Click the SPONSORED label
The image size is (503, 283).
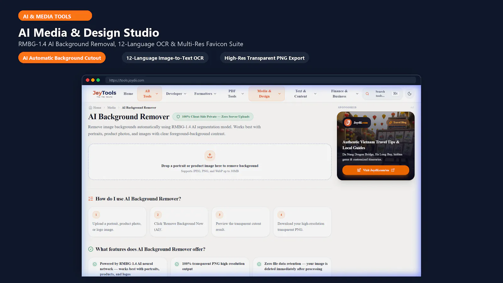point(347,107)
